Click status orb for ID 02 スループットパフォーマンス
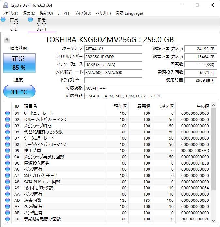 tap(8, 119)
